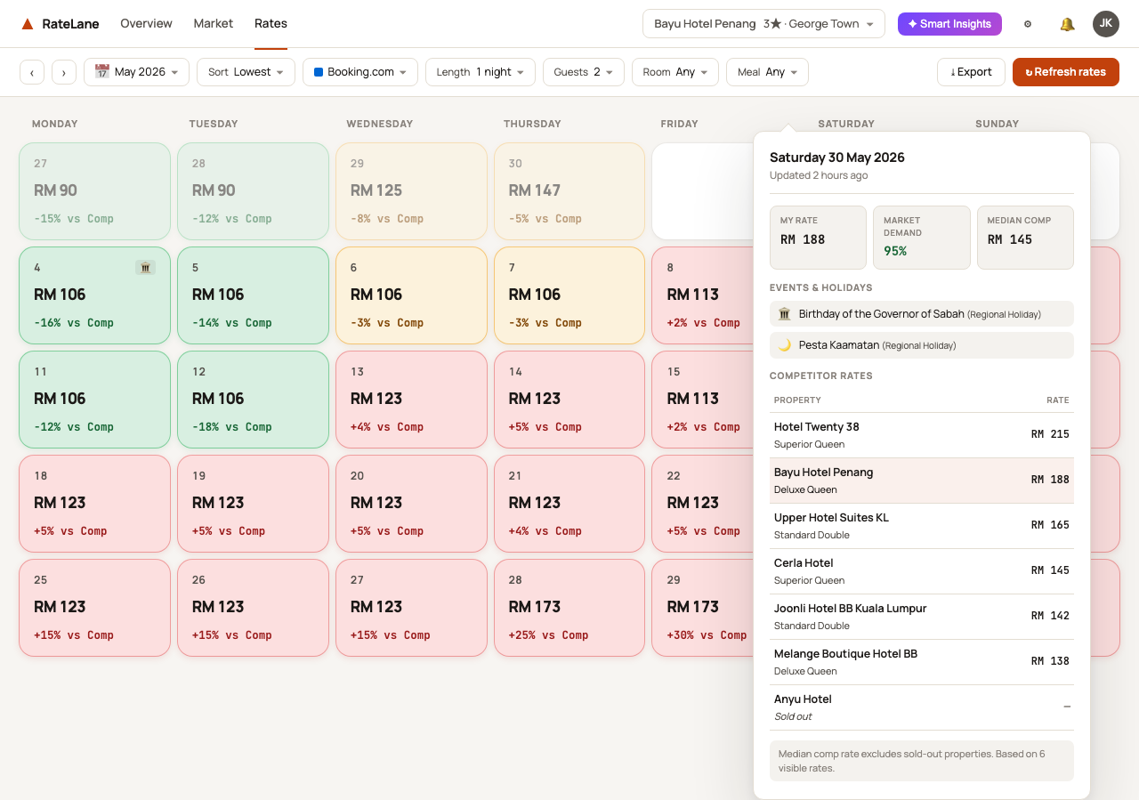Click the Joonli Hotel BB Kuala Lumpur row
The height and width of the screenshot is (800, 1139).
[x=922, y=617]
